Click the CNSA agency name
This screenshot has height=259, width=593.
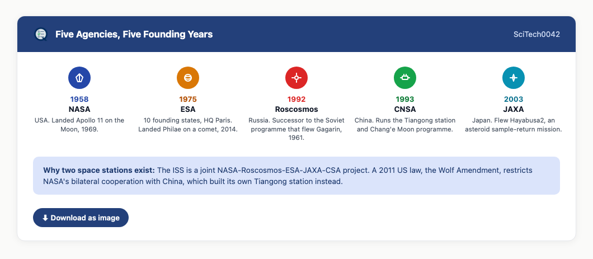tap(405, 109)
